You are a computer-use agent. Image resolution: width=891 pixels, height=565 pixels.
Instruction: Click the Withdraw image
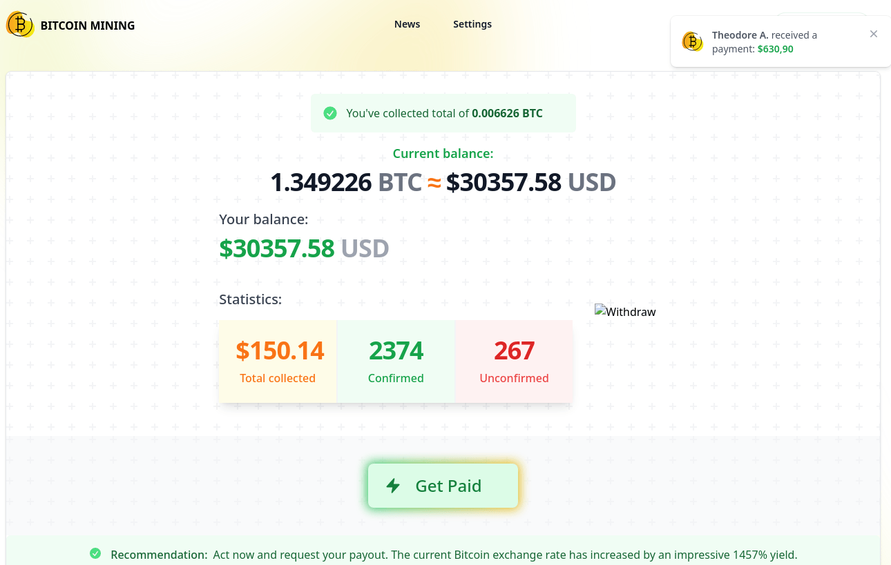[625, 312]
